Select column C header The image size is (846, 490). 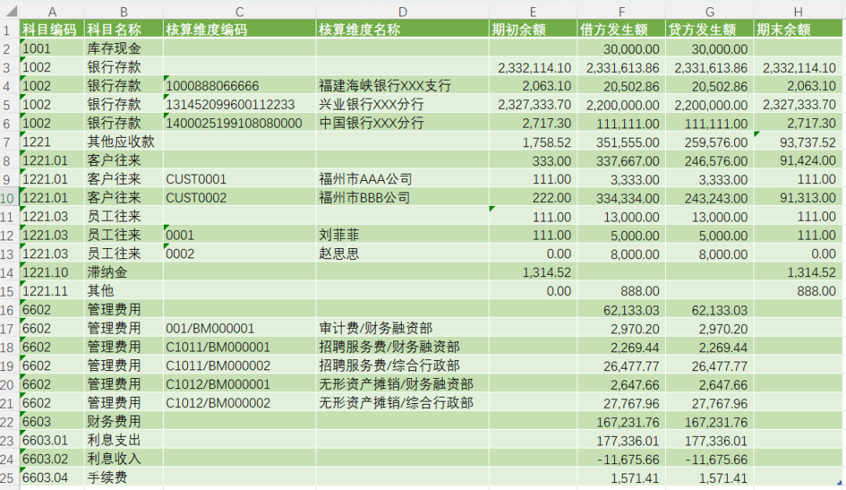click(x=240, y=11)
